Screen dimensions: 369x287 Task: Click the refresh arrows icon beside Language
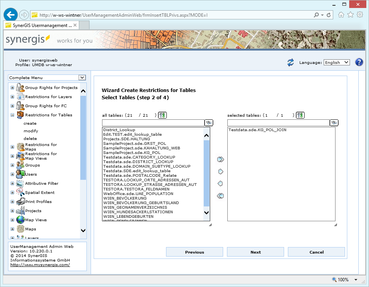pyautogui.click(x=290, y=62)
